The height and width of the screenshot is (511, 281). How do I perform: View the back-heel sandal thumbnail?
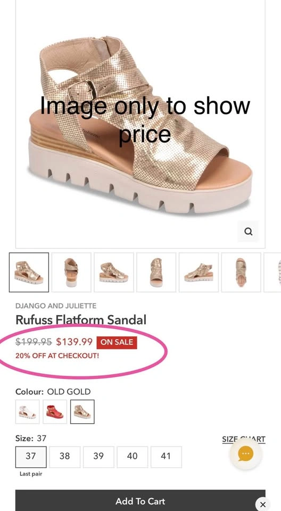coord(71,272)
